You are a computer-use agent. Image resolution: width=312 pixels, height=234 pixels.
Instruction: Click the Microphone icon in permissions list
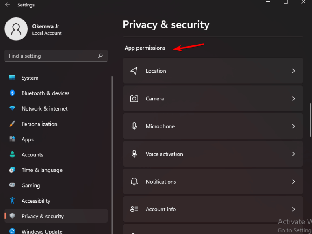(x=134, y=126)
